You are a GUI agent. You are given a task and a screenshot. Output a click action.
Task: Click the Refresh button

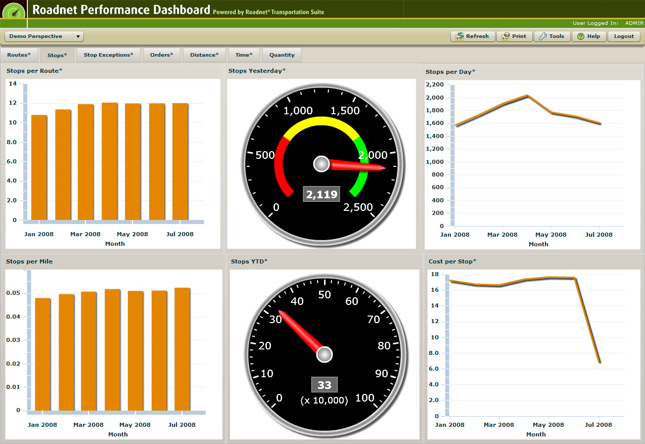473,36
